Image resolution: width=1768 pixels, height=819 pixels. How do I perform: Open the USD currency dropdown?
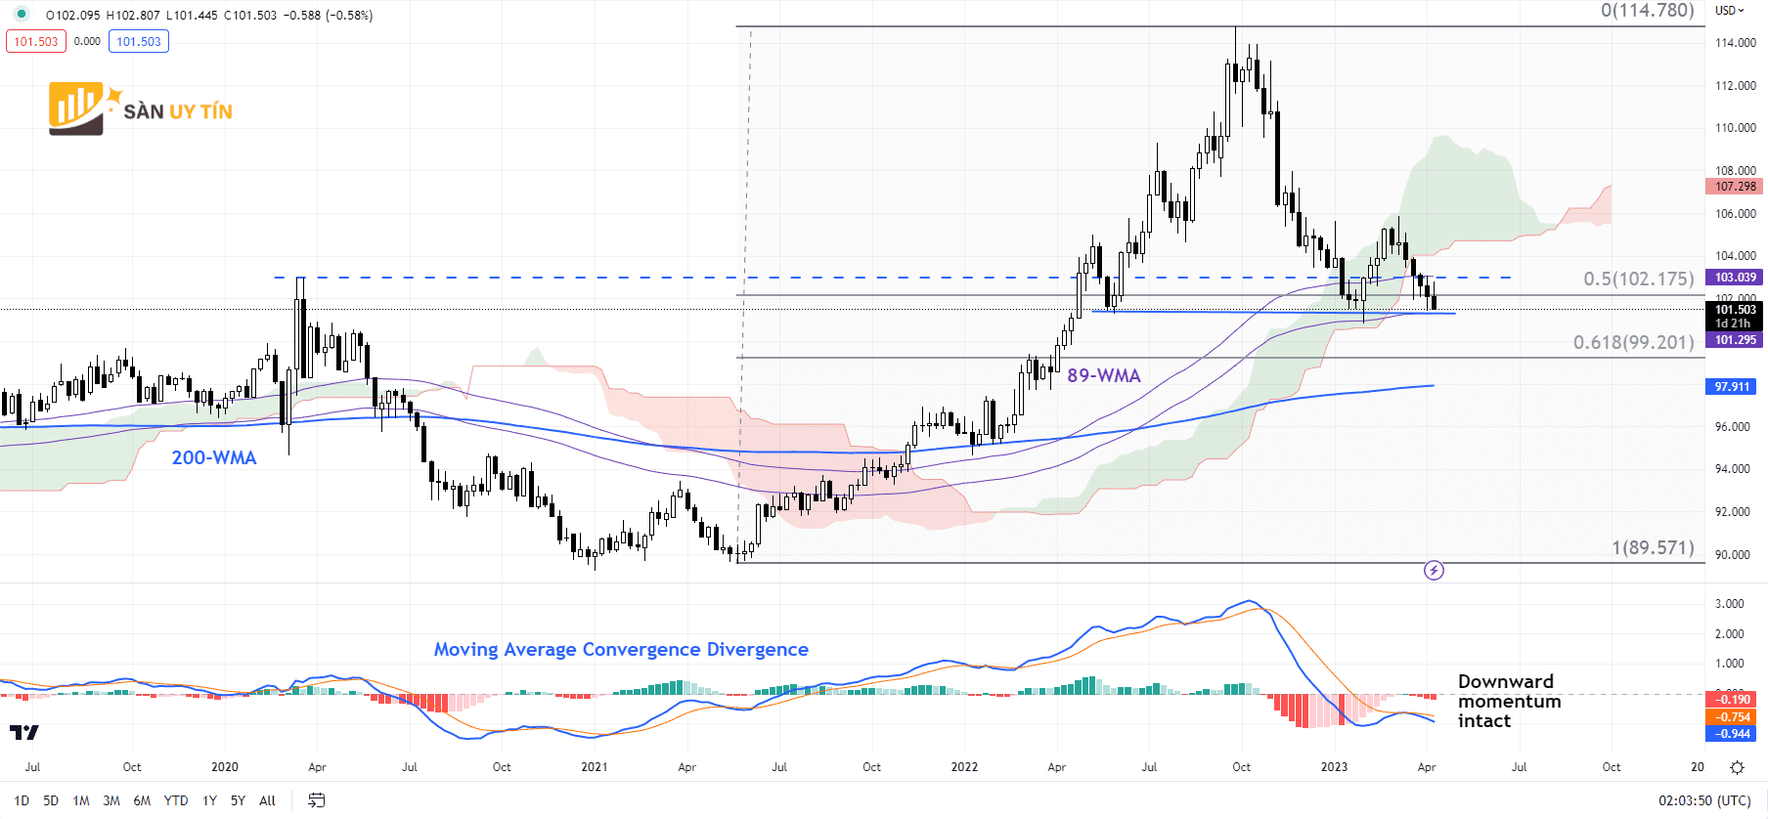point(1730,11)
